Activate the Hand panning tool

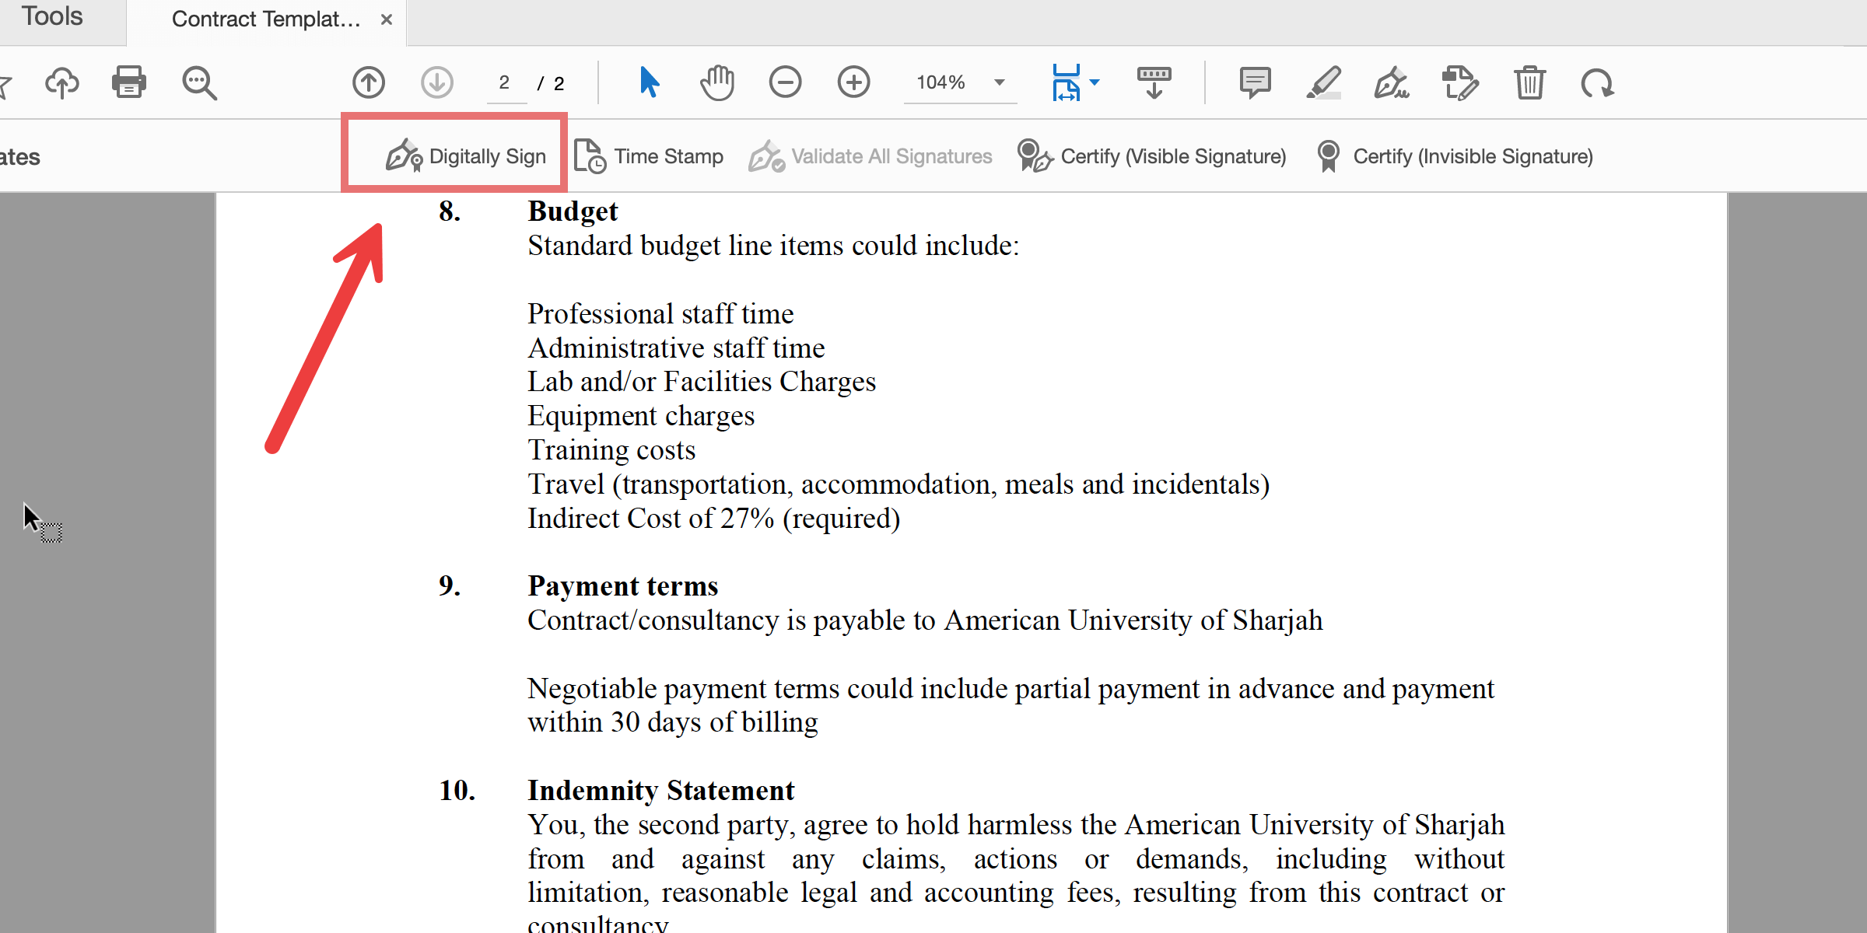716,82
